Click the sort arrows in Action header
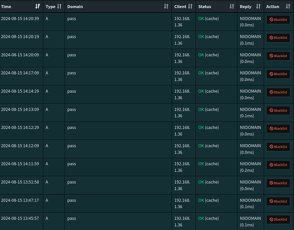Image resolution: width=294 pixels, height=230 pixels. pos(288,7)
